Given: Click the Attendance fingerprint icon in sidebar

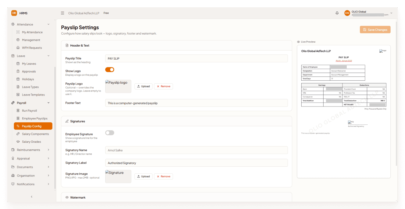Looking at the screenshot, I should pyautogui.click(x=13, y=24).
